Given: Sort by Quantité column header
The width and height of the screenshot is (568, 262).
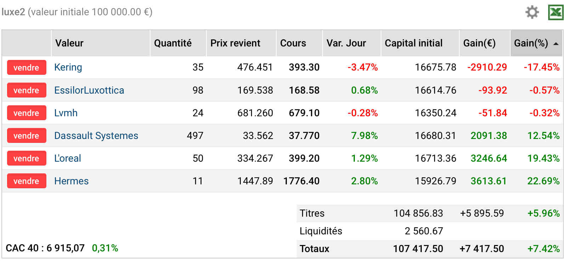Looking at the screenshot, I should pos(178,43).
